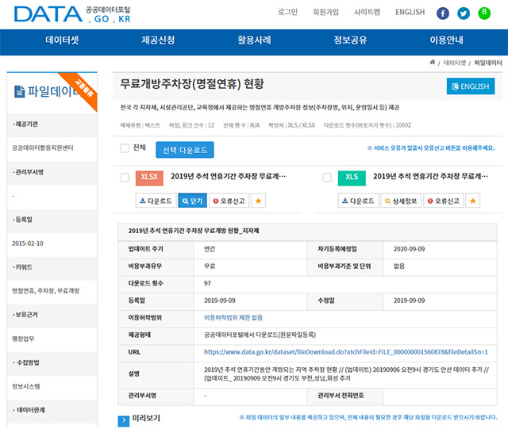
Task: Report error on XLSX file 오류신고
Action: coord(229,201)
